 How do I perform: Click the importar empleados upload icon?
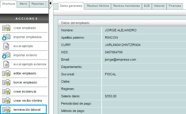6,37
